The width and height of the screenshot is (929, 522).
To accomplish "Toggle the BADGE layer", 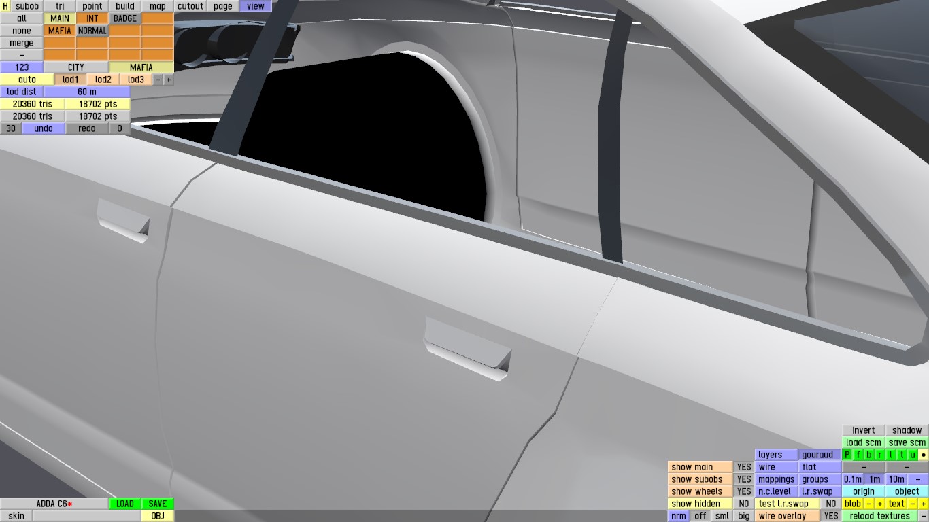I will [x=125, y=18].
